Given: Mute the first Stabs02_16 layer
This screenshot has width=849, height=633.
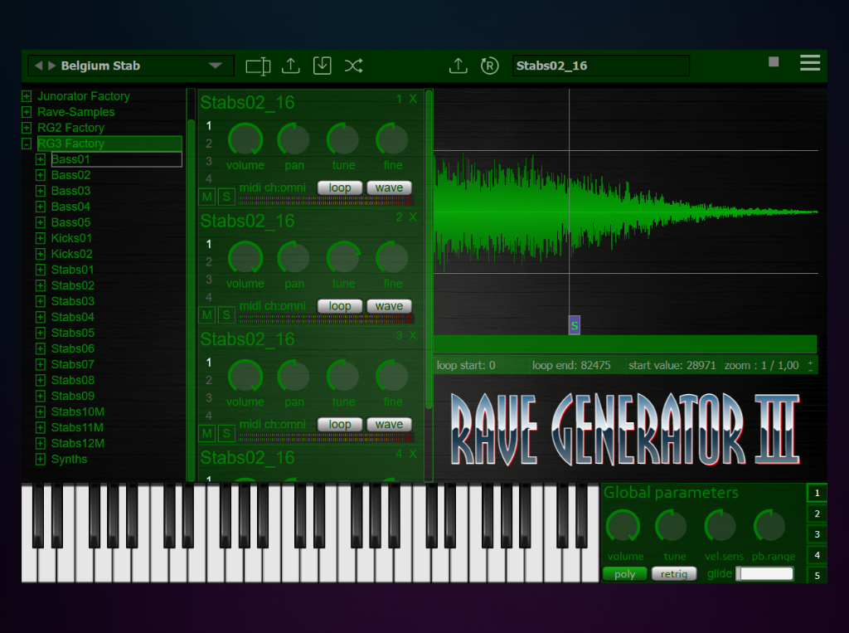Looking at the screenshot, I should point(206,197).
